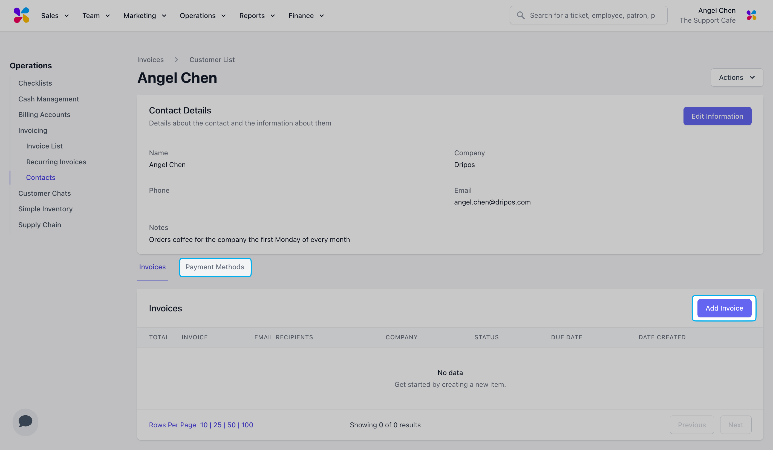Click the Dripos pinwheel logo in header
Viewport: 773px width, 450px height.
pyautogui.click(x=21, y=15)
